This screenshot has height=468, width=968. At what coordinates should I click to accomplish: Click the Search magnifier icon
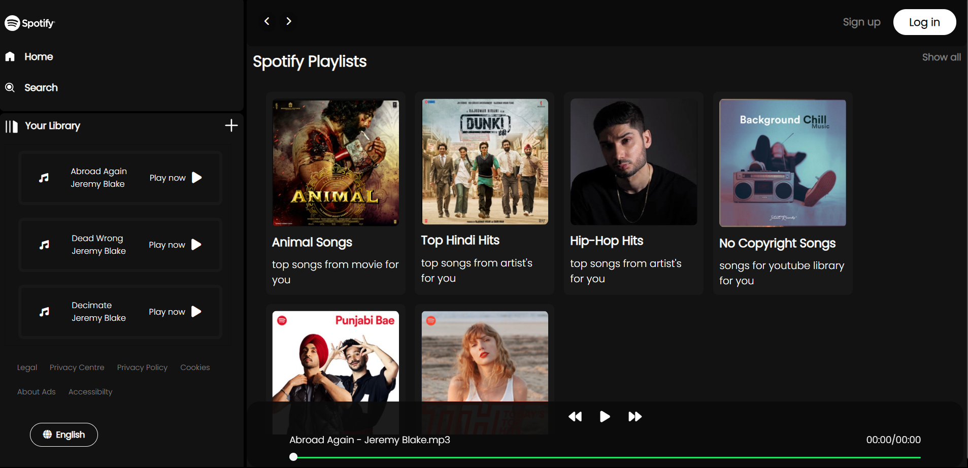tap(10, 87)
